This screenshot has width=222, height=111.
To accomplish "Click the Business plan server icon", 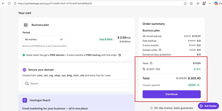I will 26,25.
